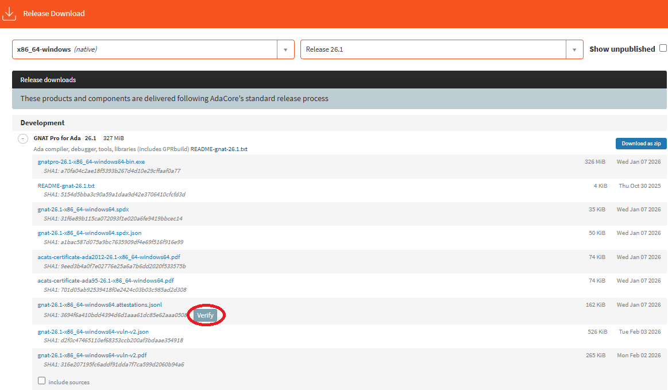Check the include sources checkbox
Image resolution: width=668 pixels, height=390 pixels.
41,381
